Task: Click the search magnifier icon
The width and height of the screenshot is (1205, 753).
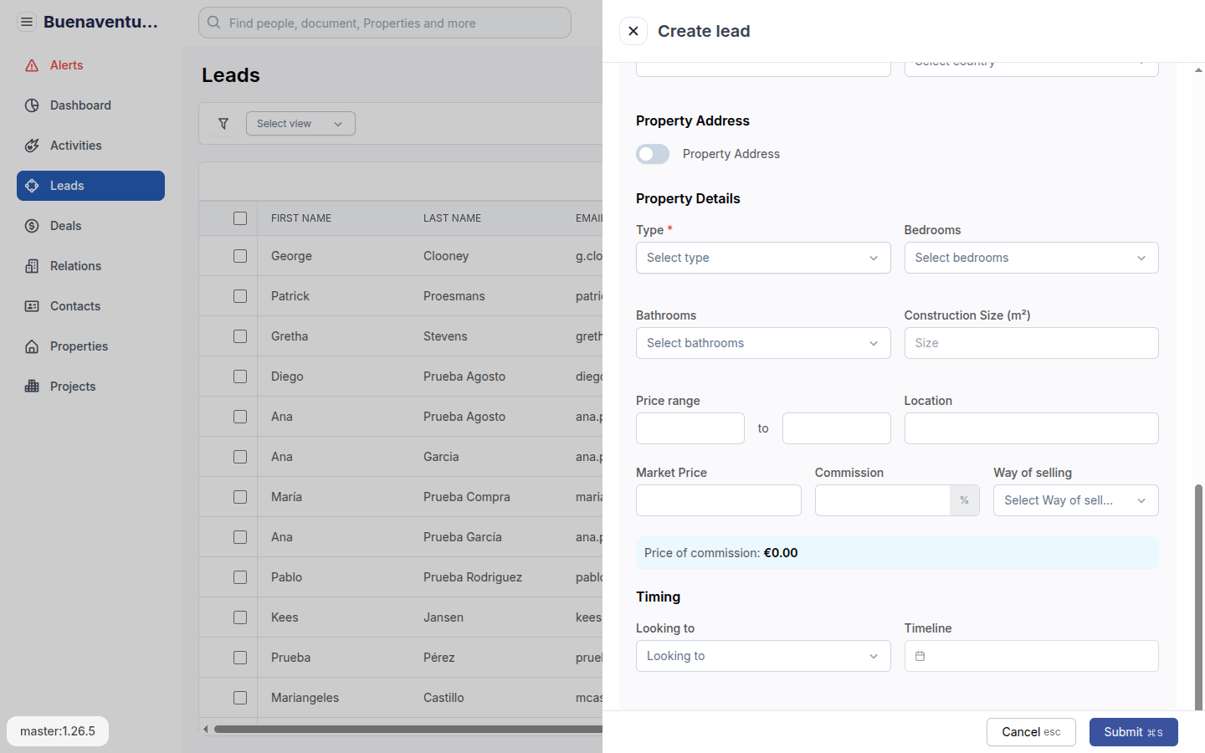Action: pos(214,23)
